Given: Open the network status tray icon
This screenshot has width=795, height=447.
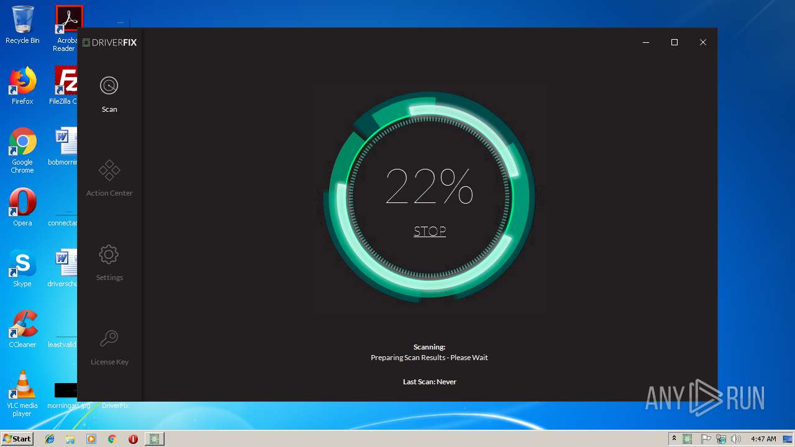Looking at the screenshot, I should [721, 439].
